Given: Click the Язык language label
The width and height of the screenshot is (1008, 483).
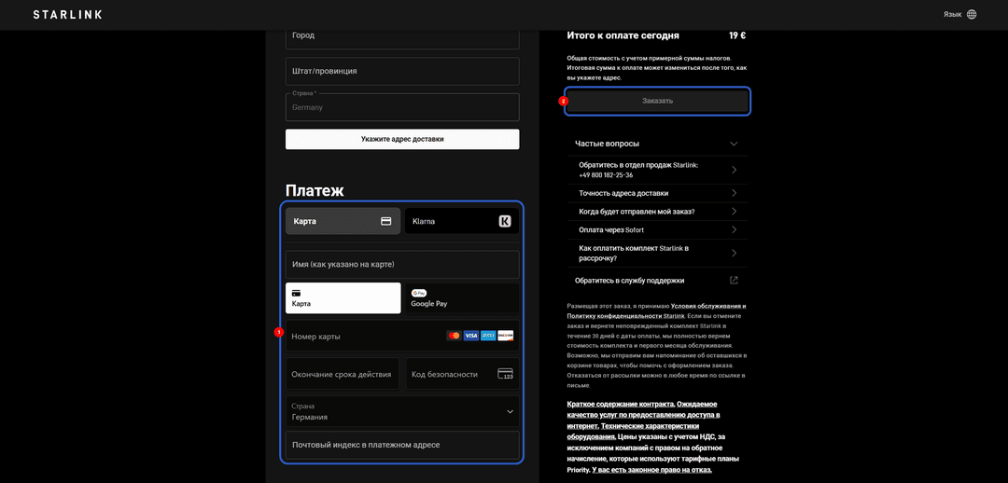Looking at the screenshot, I should click(952, 14).
